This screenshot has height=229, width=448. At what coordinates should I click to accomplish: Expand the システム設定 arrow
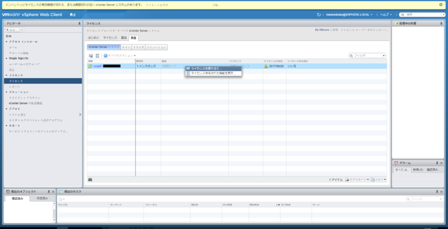[x=80, y=114]
